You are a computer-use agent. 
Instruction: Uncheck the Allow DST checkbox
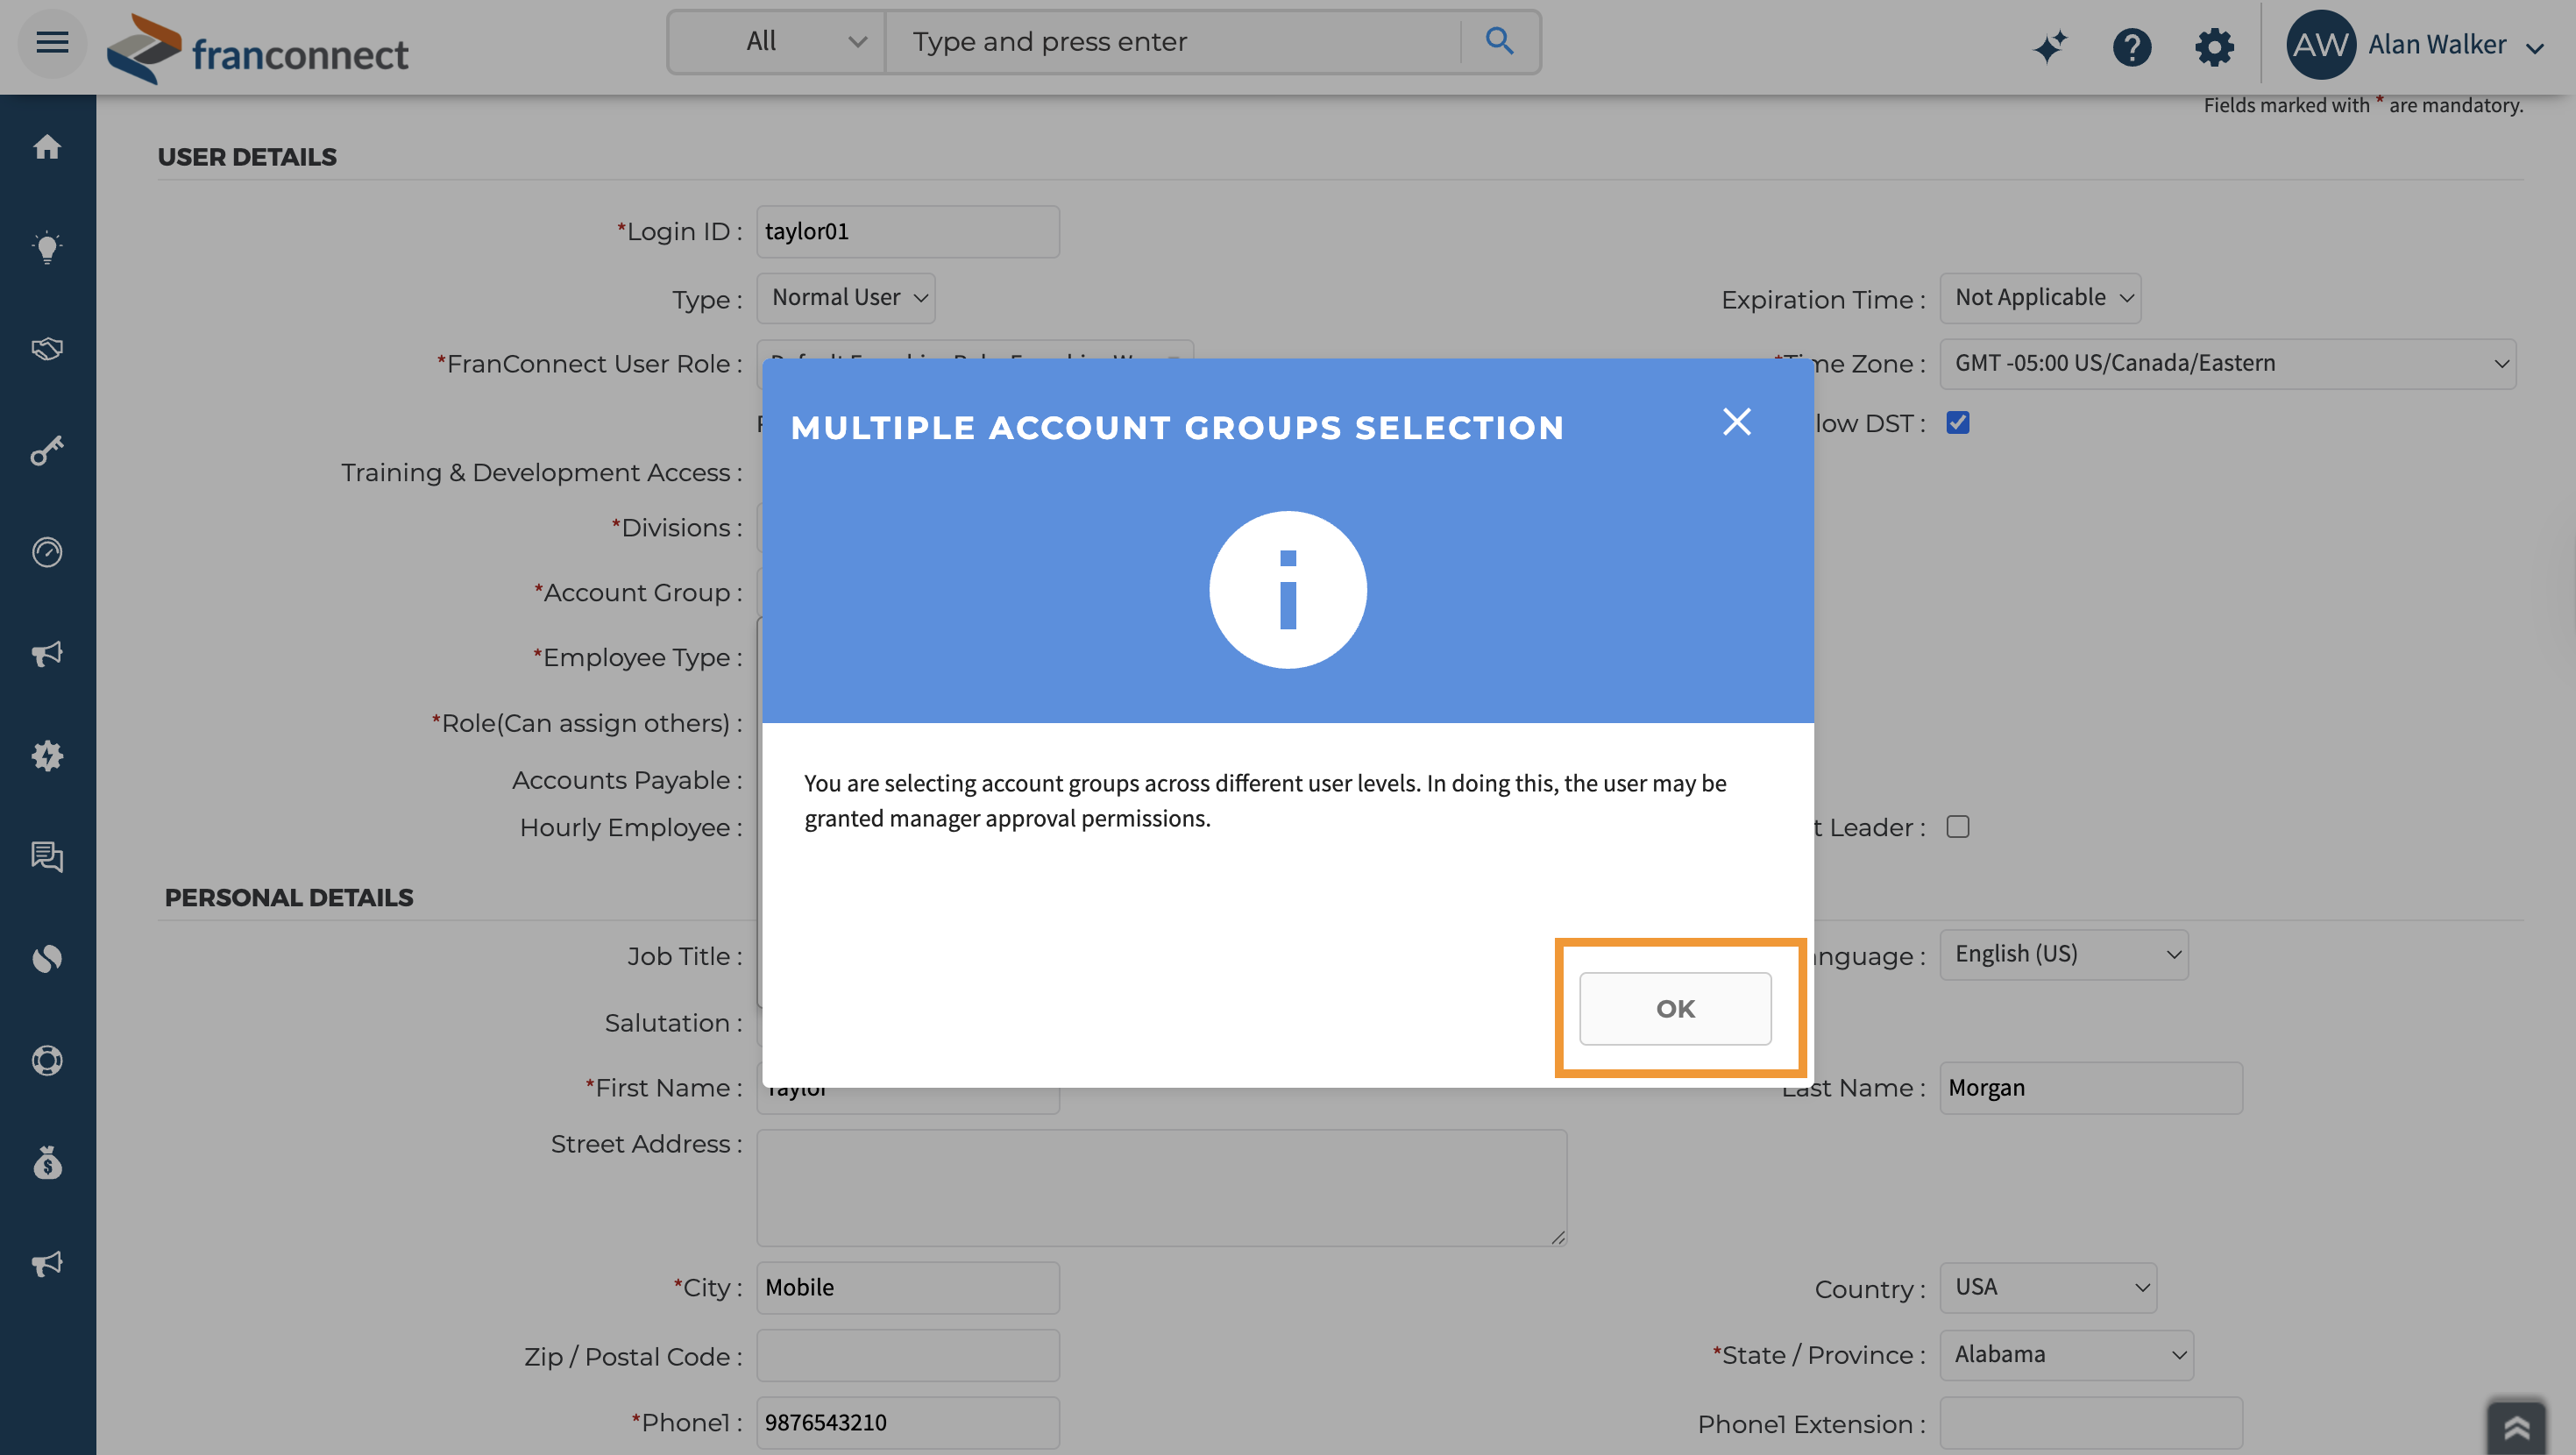pos(1957,423)
